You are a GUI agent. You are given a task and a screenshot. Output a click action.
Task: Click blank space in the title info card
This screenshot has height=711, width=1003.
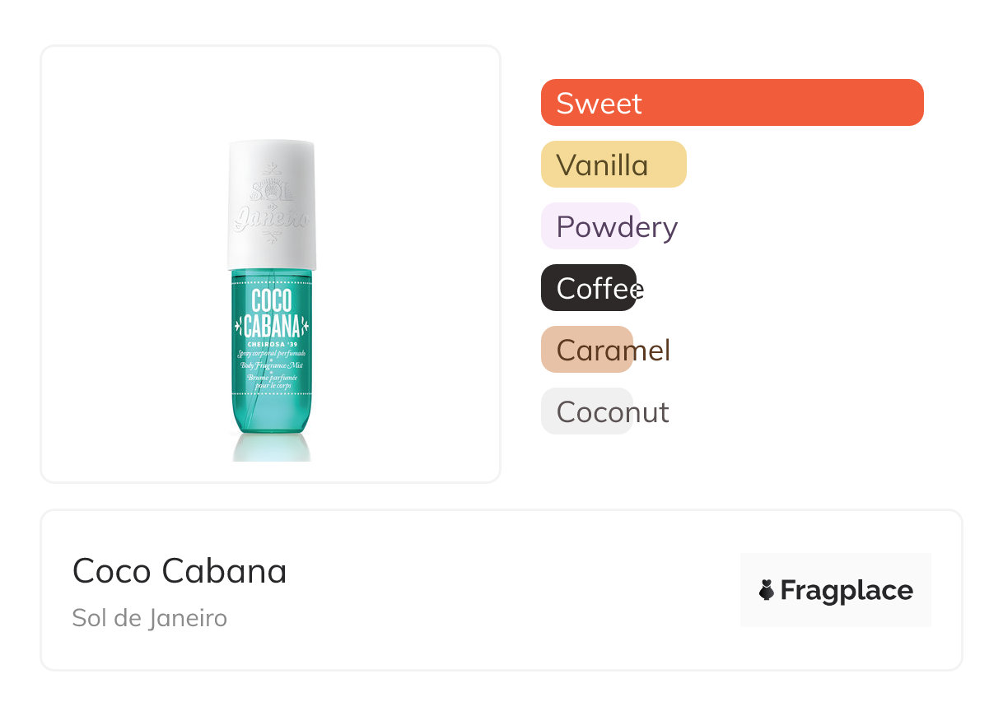[x=511, y=591]
